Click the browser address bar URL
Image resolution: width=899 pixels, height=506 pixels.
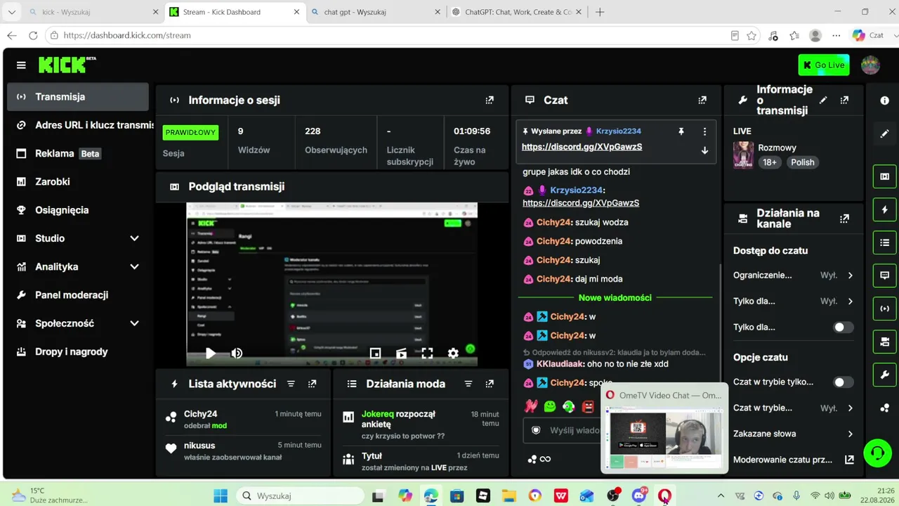[127, 35]
